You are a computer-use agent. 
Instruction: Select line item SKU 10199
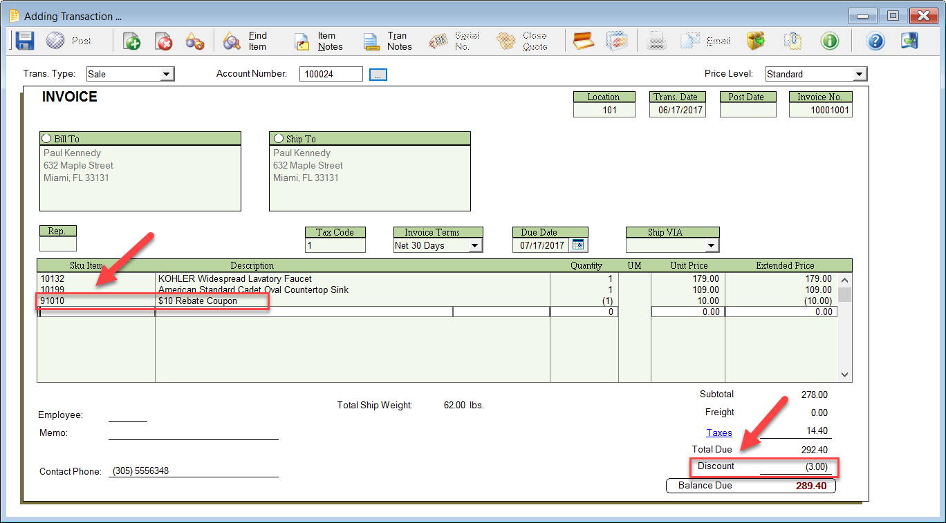click(52, 290)
